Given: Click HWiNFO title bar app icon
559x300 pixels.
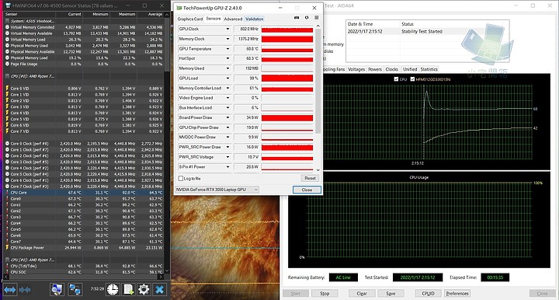Looking at the screenshot, I should point(8,5).
